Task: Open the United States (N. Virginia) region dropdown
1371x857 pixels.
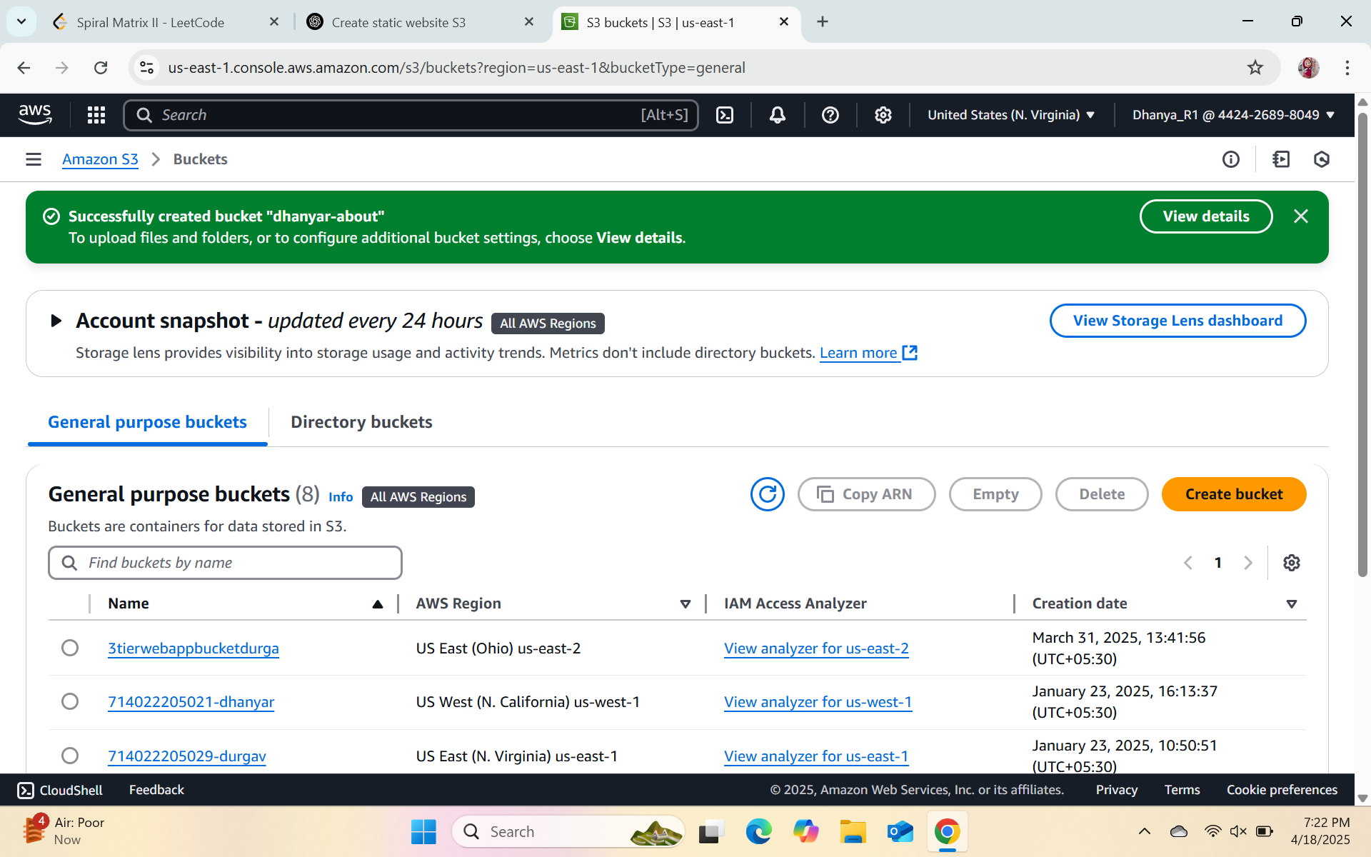Action: pos(1011,115)
